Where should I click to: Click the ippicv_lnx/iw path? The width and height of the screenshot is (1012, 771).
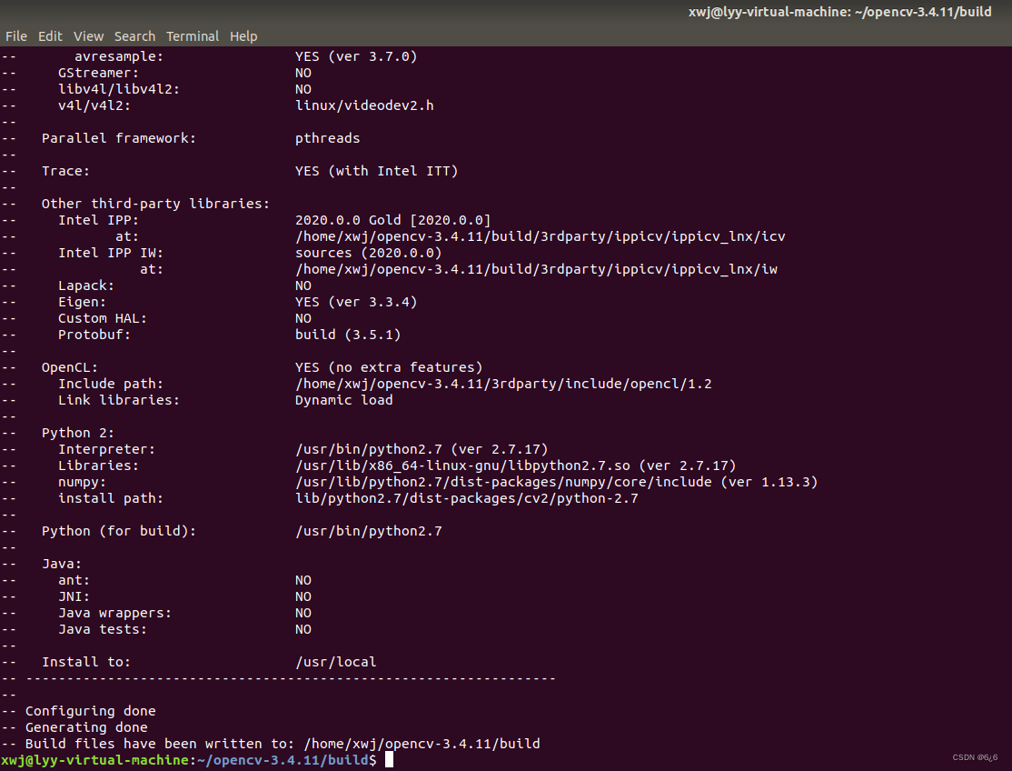tap(536, 269)
